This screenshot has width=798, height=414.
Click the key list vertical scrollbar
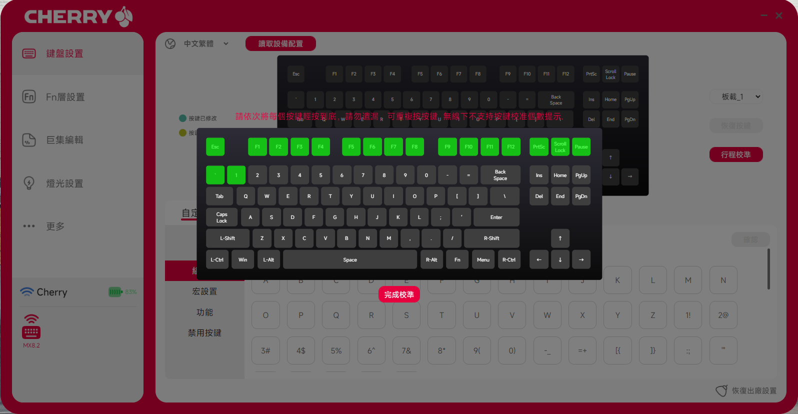coord(768,269)
